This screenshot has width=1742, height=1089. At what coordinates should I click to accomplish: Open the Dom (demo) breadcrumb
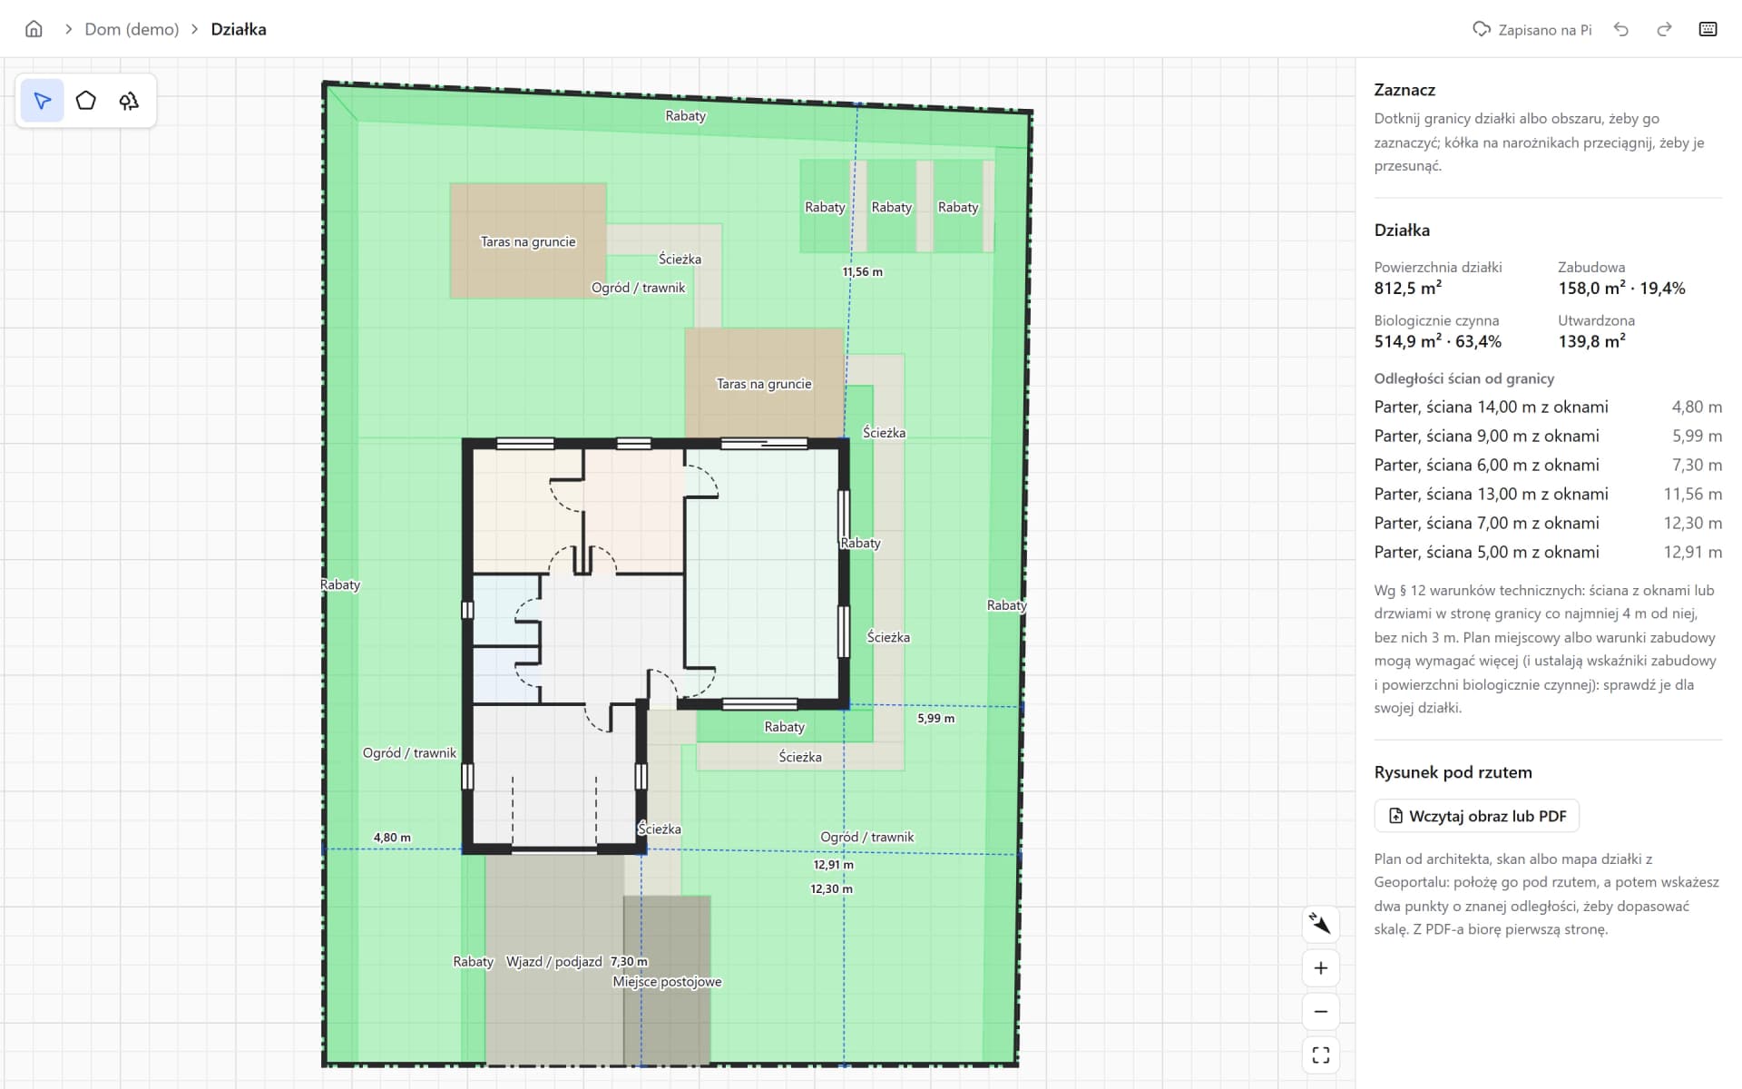[x=132, y=29]
